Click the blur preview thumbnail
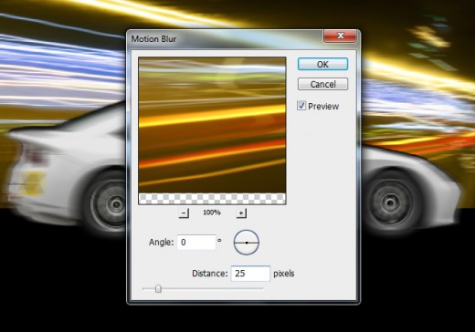Image resolution: width=475 pixels, height=332 pixels. coord(212,130)
